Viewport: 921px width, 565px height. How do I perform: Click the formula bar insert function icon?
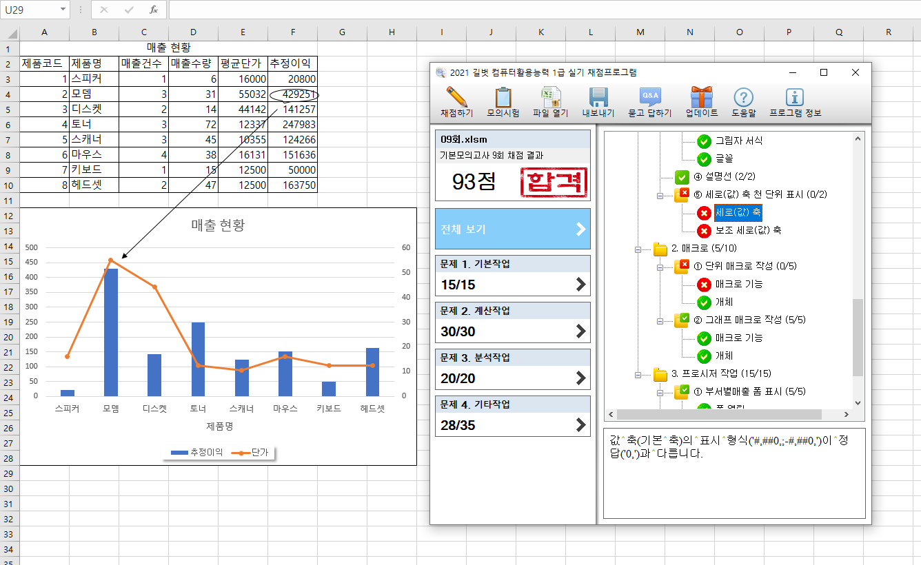point(154,10)
